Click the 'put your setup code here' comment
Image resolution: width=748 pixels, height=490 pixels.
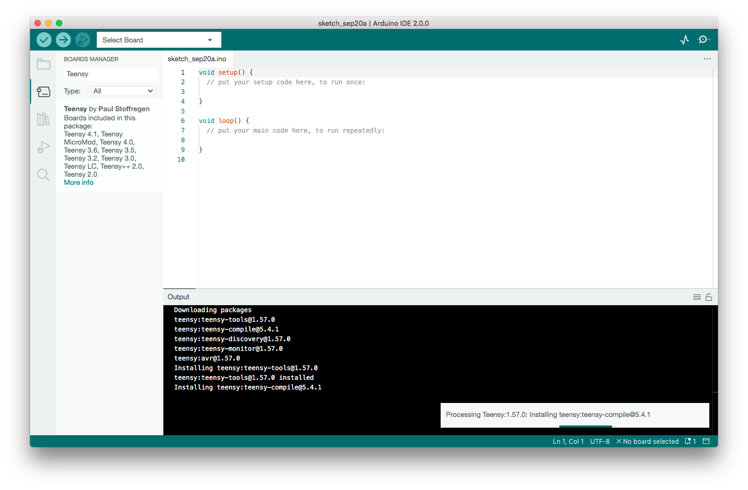[x=286, y=82]
